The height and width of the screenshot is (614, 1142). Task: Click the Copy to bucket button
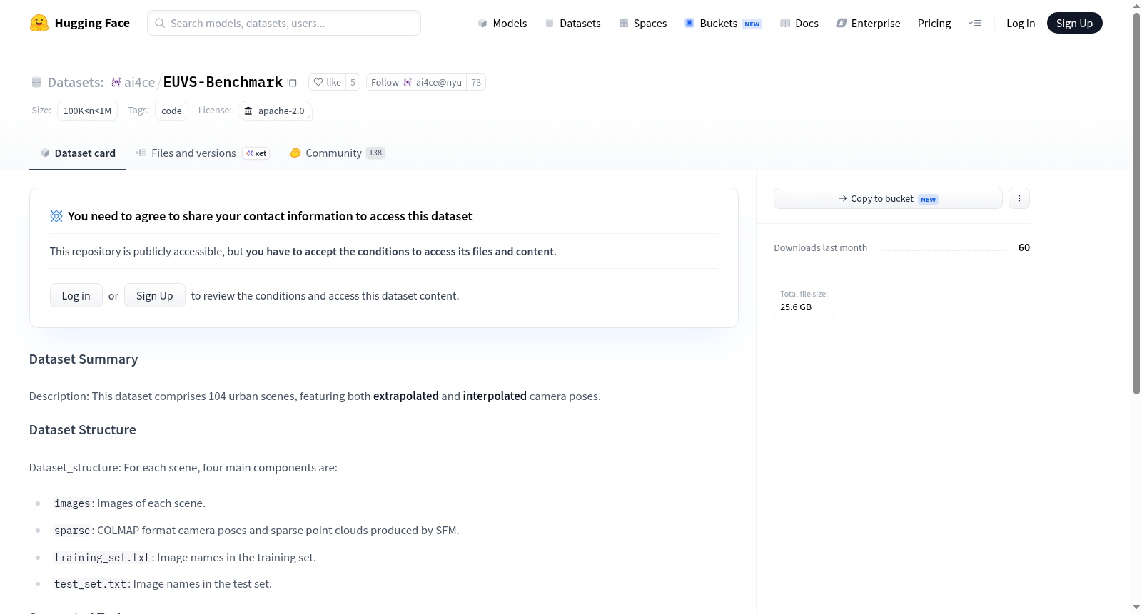(888, 198)
